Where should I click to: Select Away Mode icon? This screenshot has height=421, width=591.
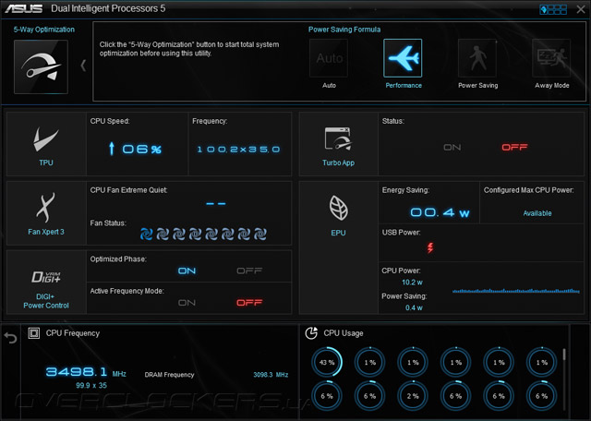pos(551,58)
